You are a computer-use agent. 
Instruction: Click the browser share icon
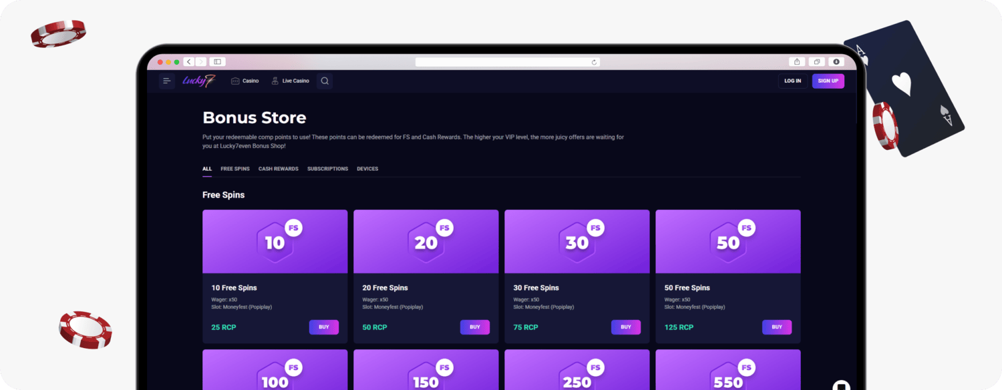pyautogui.click(x=796, y=62)
